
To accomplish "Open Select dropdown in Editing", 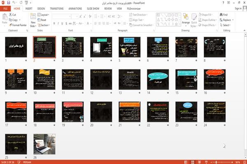I will click(225, 25).
